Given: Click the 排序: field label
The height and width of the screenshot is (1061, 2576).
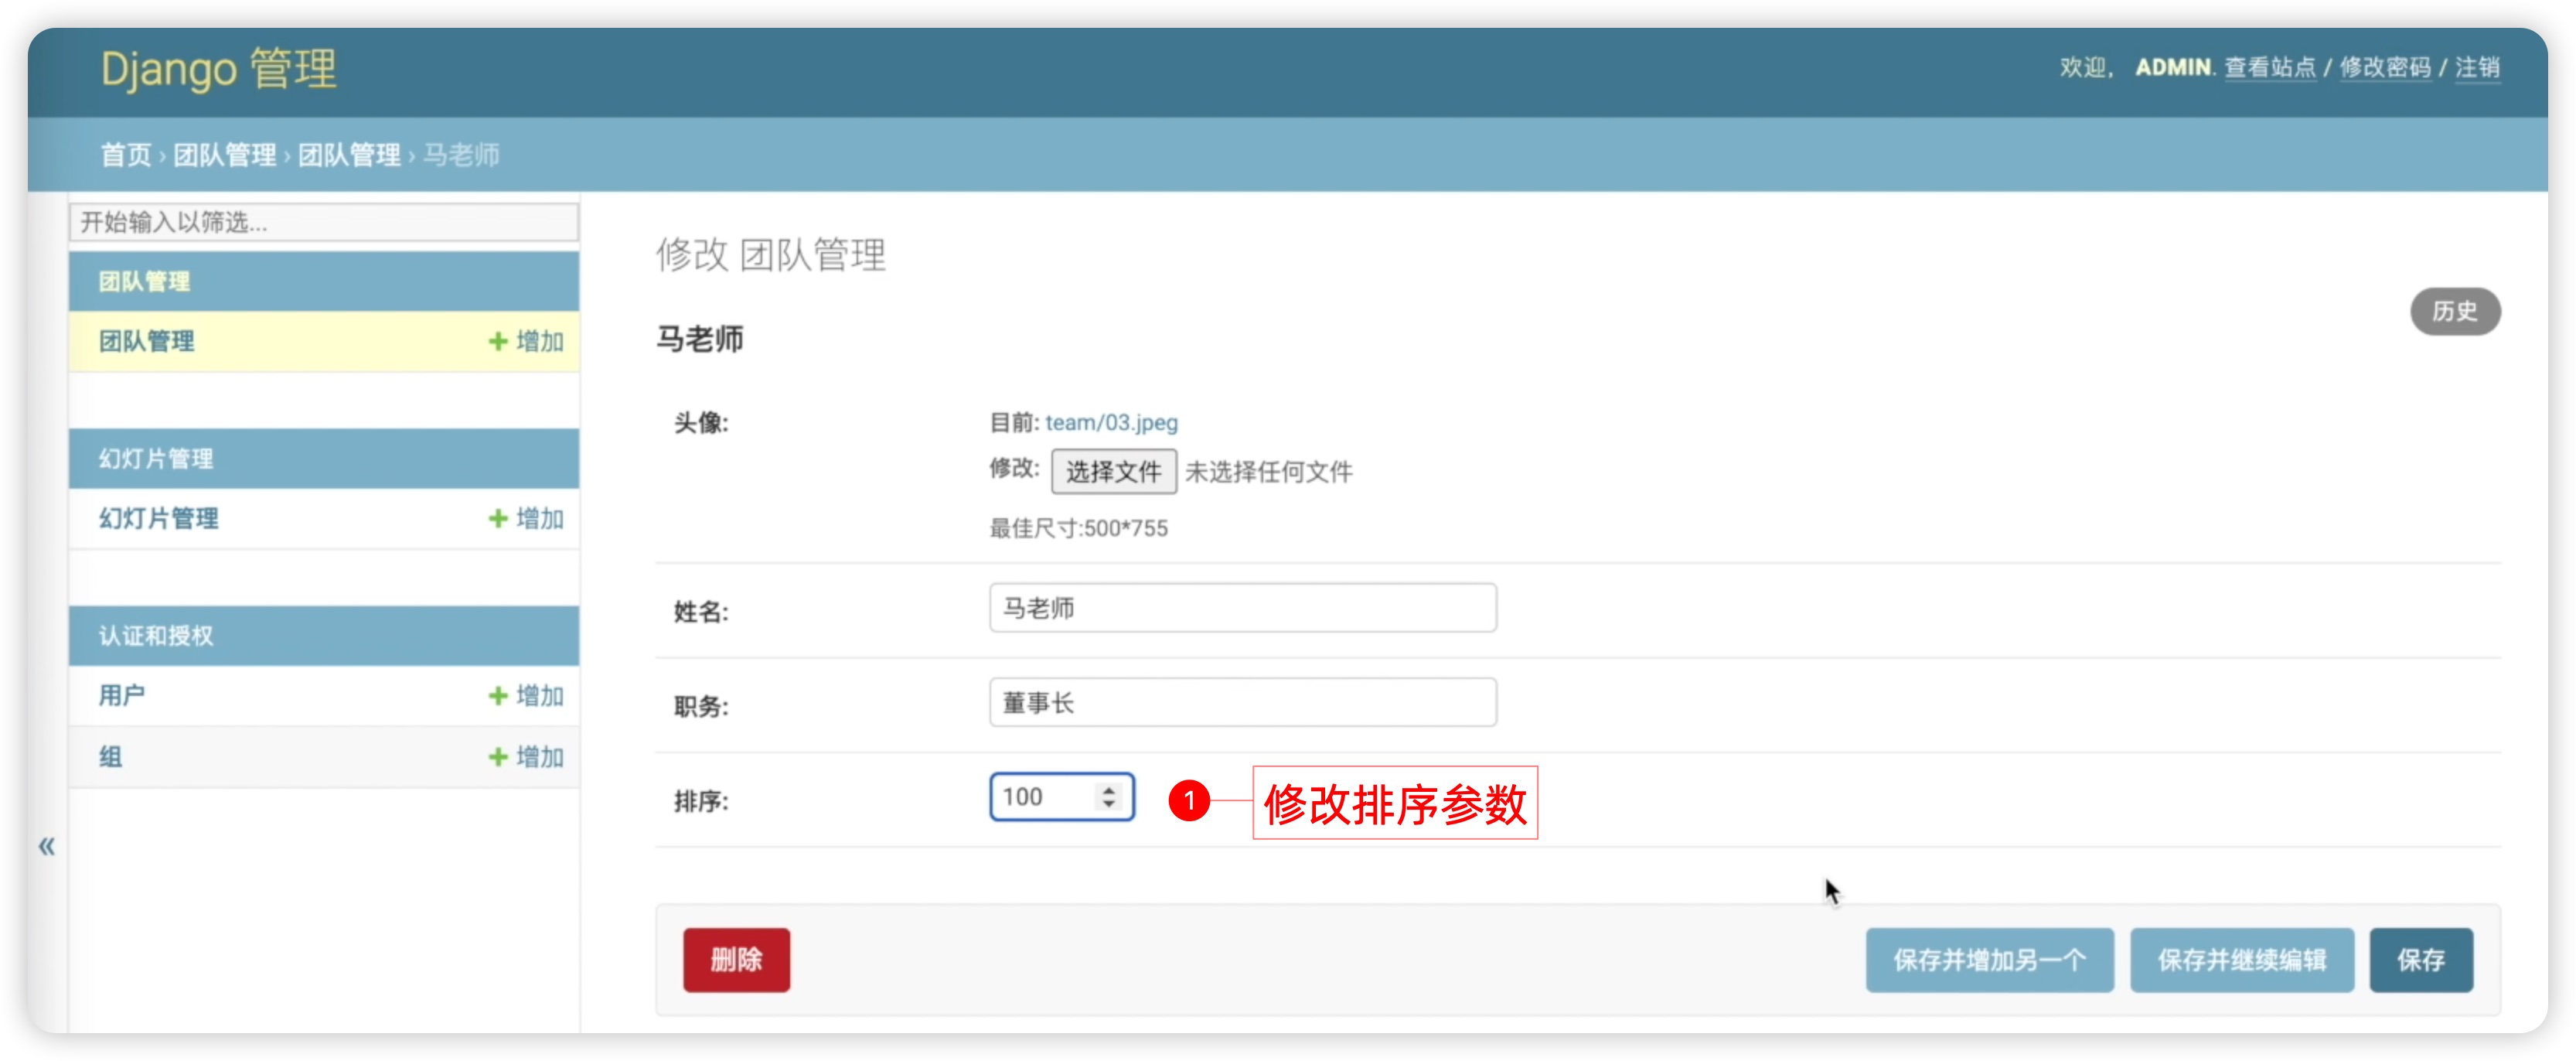Looking at the screenshot, I should (x=701, y=801).
